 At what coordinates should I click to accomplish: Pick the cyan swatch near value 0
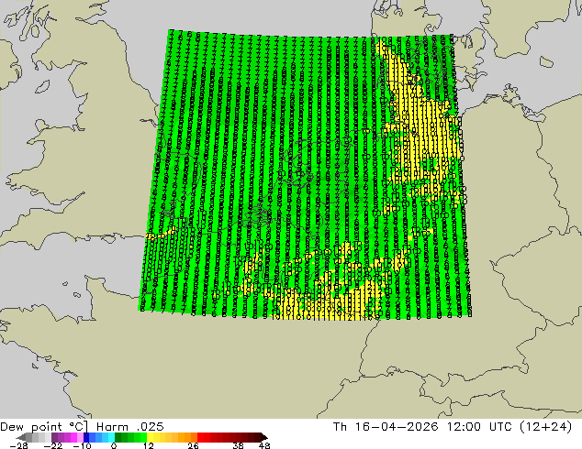[111, 437]
